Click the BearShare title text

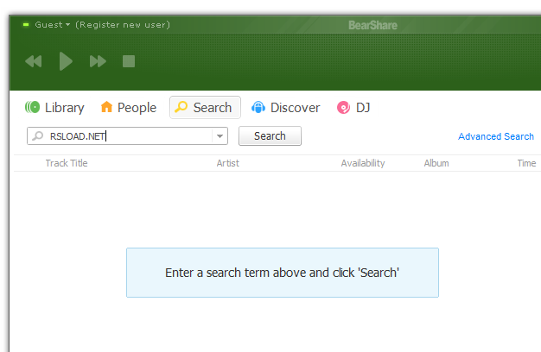point(372,25)
